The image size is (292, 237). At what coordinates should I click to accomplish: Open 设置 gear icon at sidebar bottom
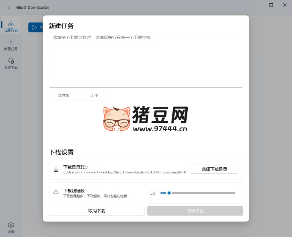coord(11,227)
